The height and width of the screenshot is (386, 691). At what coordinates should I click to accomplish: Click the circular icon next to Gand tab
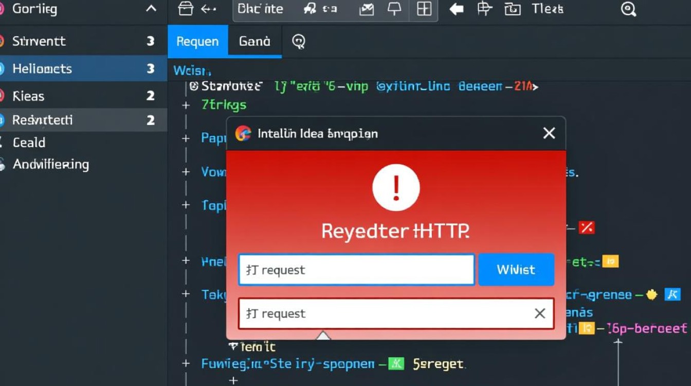(299, 41)
